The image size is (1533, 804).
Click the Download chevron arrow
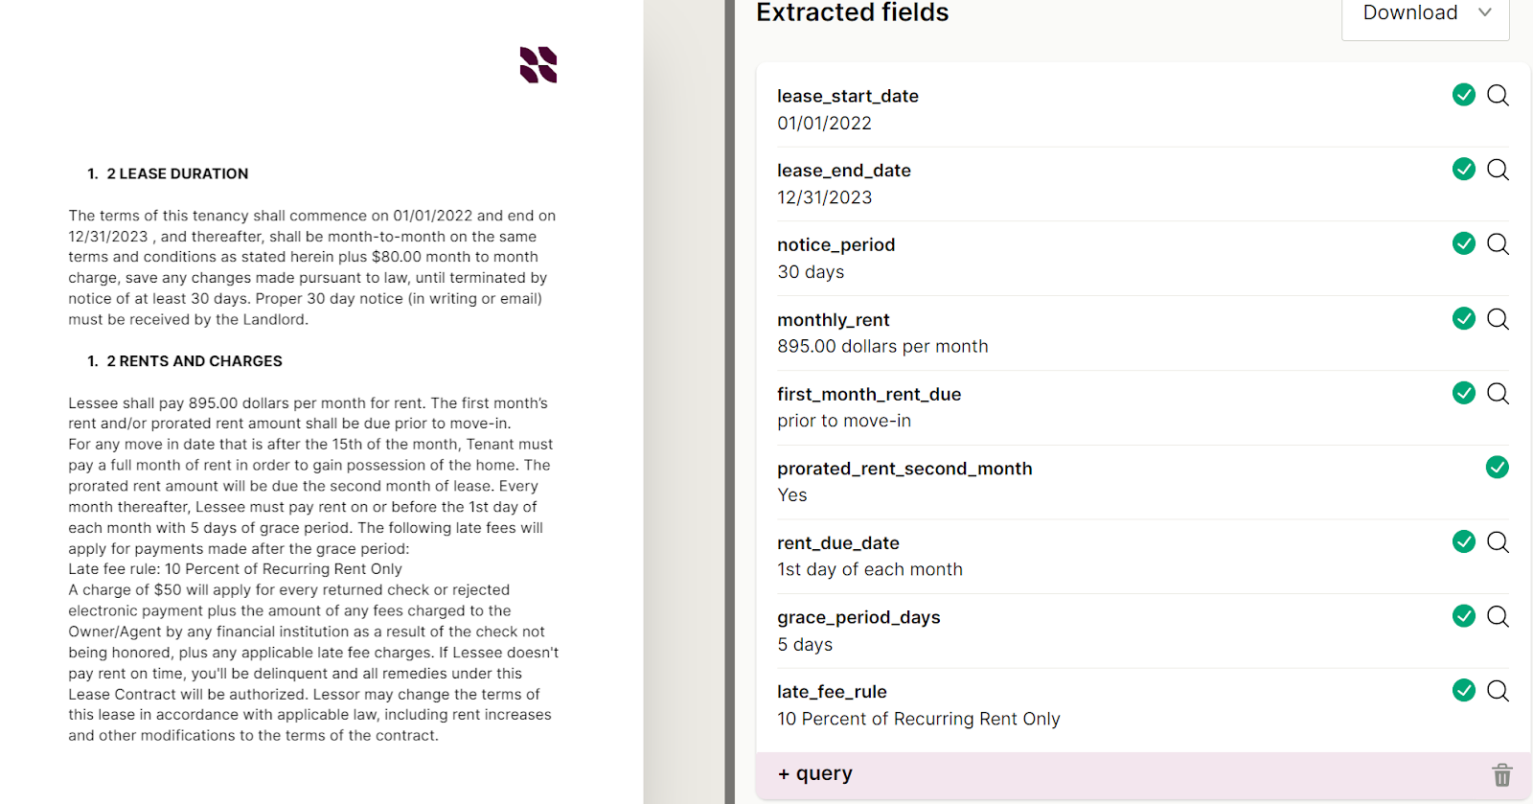click(1485, 12)
